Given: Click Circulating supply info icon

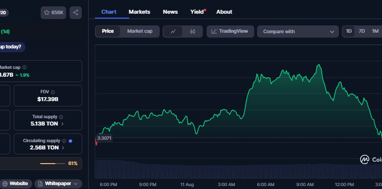Looking at the screenshot, I should point(64,141).
